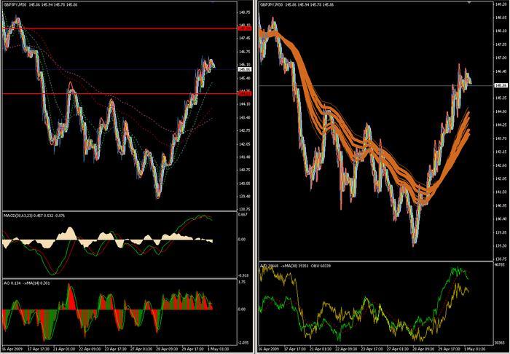Click the 146.45 price level on the right chart axis
This screenshot has width=510, height=354.
501,71
